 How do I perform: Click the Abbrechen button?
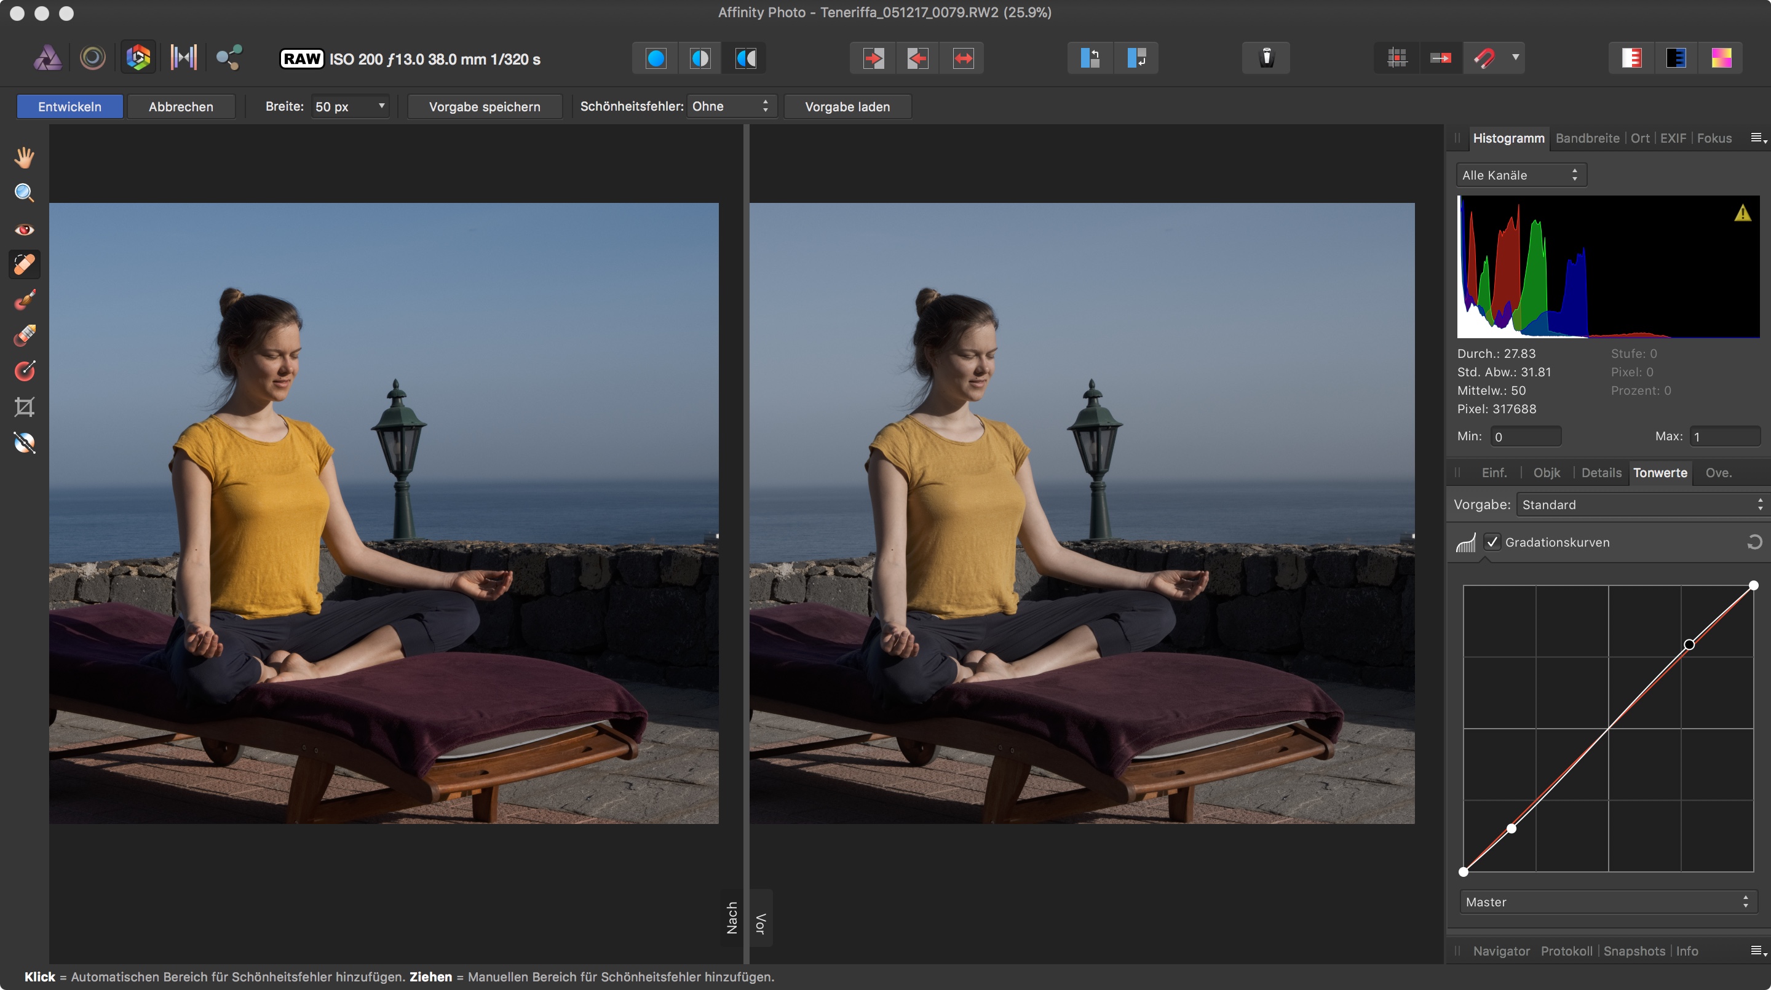coord(181,107)
